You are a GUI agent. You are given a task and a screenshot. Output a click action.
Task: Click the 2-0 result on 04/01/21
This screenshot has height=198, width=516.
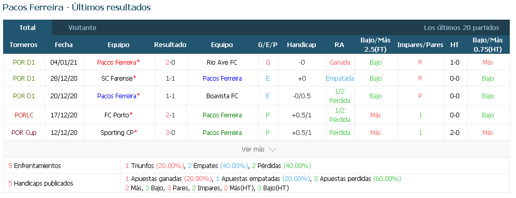point(170,62)
